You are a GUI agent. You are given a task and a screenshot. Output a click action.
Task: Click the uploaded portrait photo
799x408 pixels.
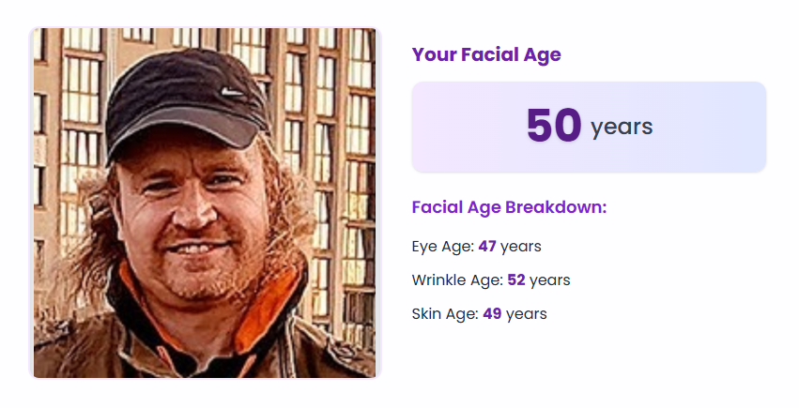(x=205, y=203)
